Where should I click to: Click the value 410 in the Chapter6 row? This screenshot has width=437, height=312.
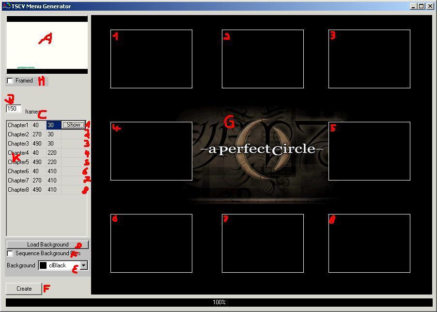click(x=54, y=171)
